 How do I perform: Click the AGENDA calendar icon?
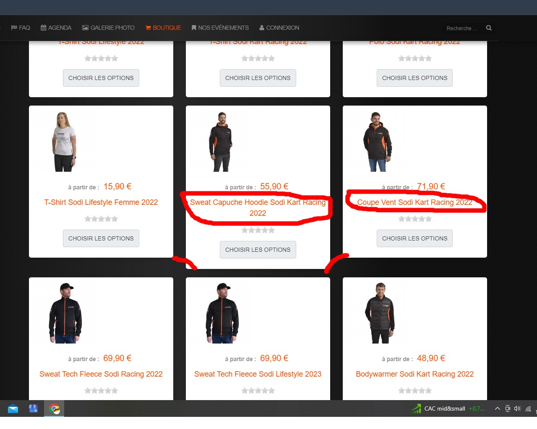pyautogui.click(x=44, y=28)
